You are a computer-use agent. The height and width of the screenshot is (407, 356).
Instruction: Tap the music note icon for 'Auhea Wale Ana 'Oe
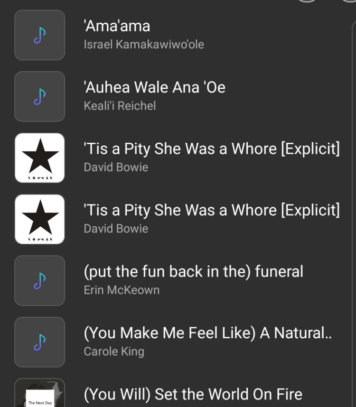pos(39,96)
